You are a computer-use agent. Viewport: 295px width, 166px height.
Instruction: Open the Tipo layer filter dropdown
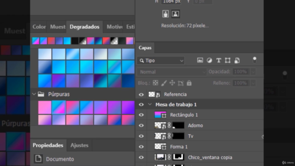tap(161, 60)
